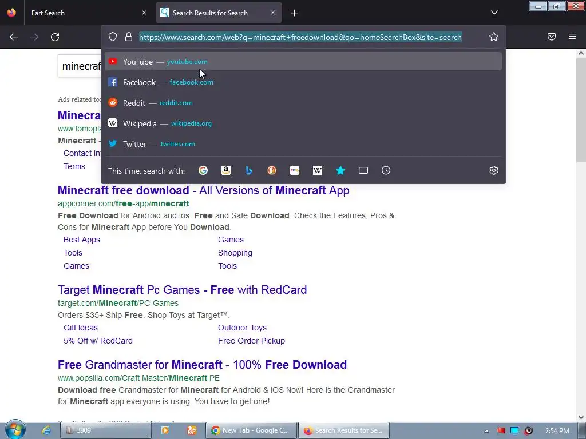Viewport: 586px width, 439px height.
Task: Select the Search Results Firefox taskbar button
Action: (344, 430)
